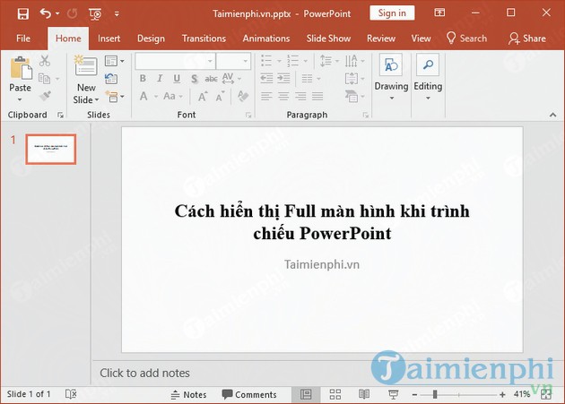Open the font size combo box
565x404 pixels.
[233, 61]
